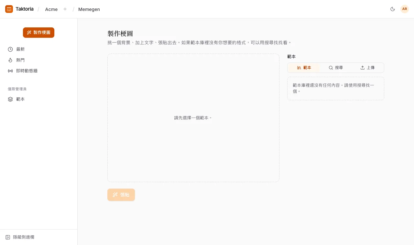Click the plus icon next to Acme
The image size is (414, 245).
65,9
